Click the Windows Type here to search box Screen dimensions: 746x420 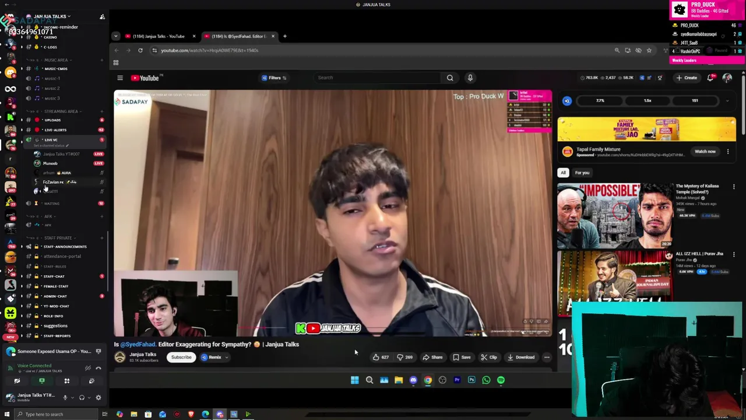[55, 414]
